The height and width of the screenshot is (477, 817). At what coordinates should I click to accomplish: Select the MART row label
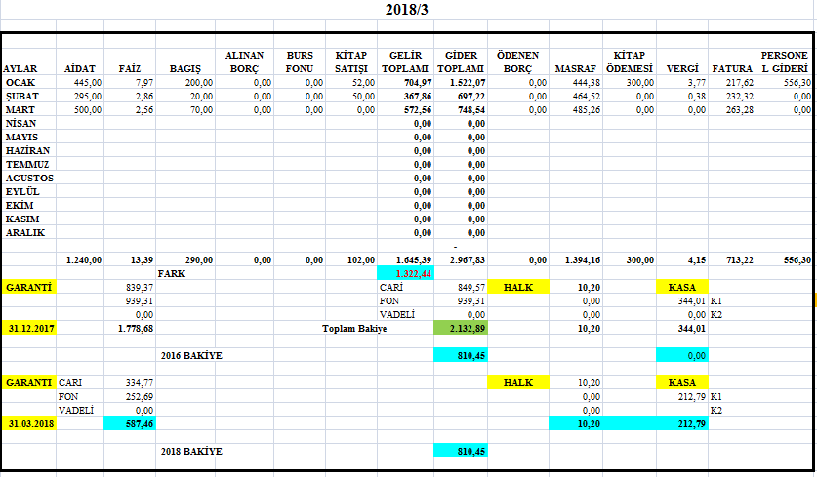pos(20,110)
